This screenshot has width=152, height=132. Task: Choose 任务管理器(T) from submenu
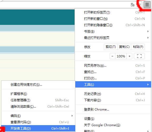point(38,100)
